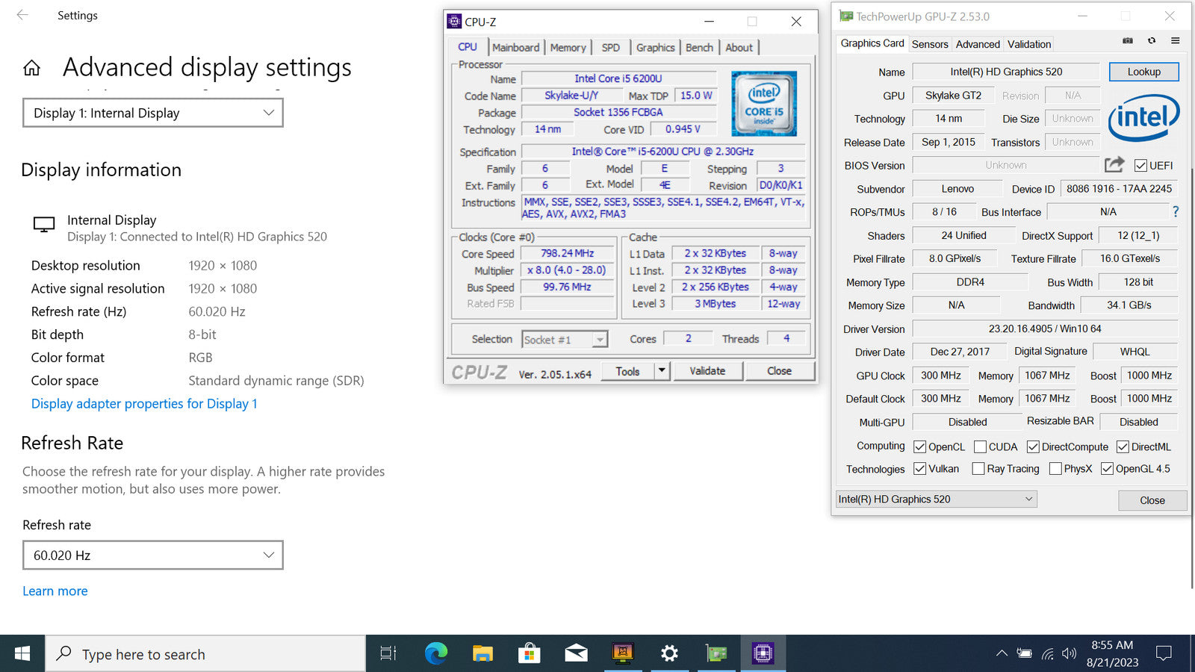Viewport: 1195px width, 672px height.
Task: Click the GPU-Z Close button
Action: click(x=1152, y=500)
